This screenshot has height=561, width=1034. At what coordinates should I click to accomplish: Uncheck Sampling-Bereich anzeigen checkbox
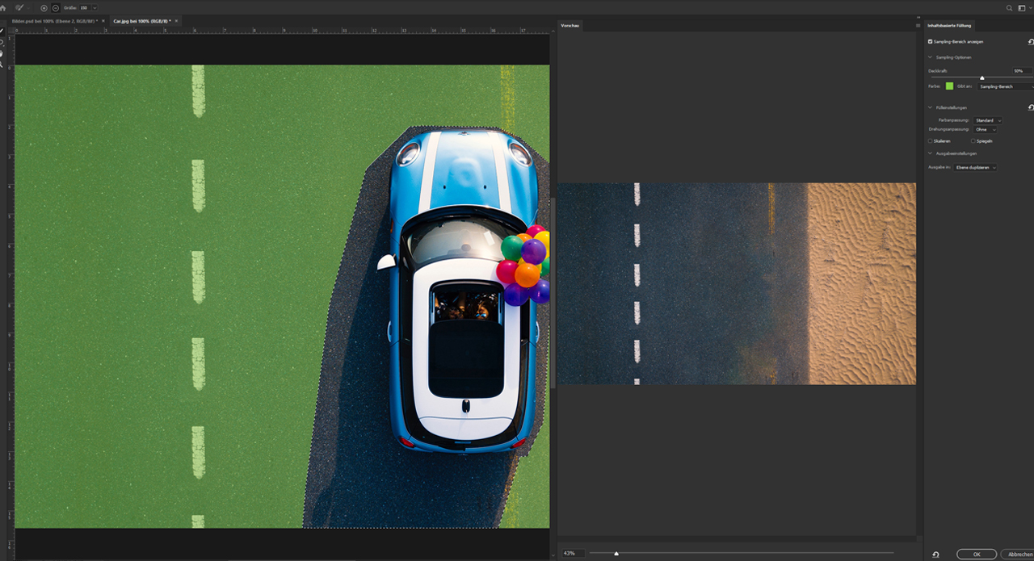tap(931, 41)
